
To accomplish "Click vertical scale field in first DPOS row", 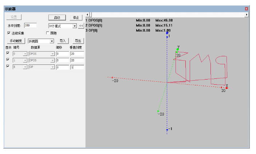I will pos(77,54).
